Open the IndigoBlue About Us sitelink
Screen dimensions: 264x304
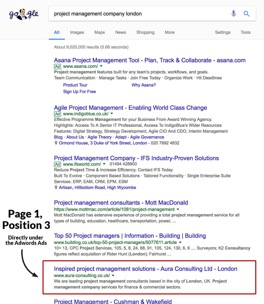75,137
